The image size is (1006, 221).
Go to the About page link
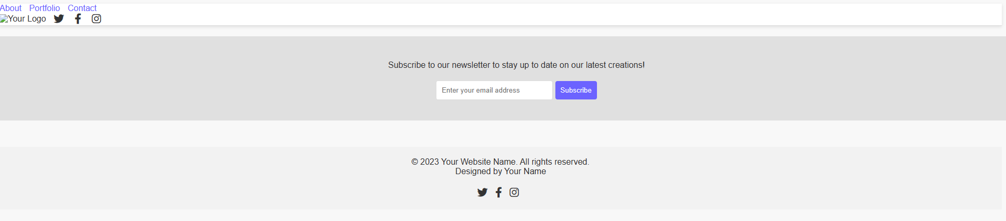coord(11,8)
